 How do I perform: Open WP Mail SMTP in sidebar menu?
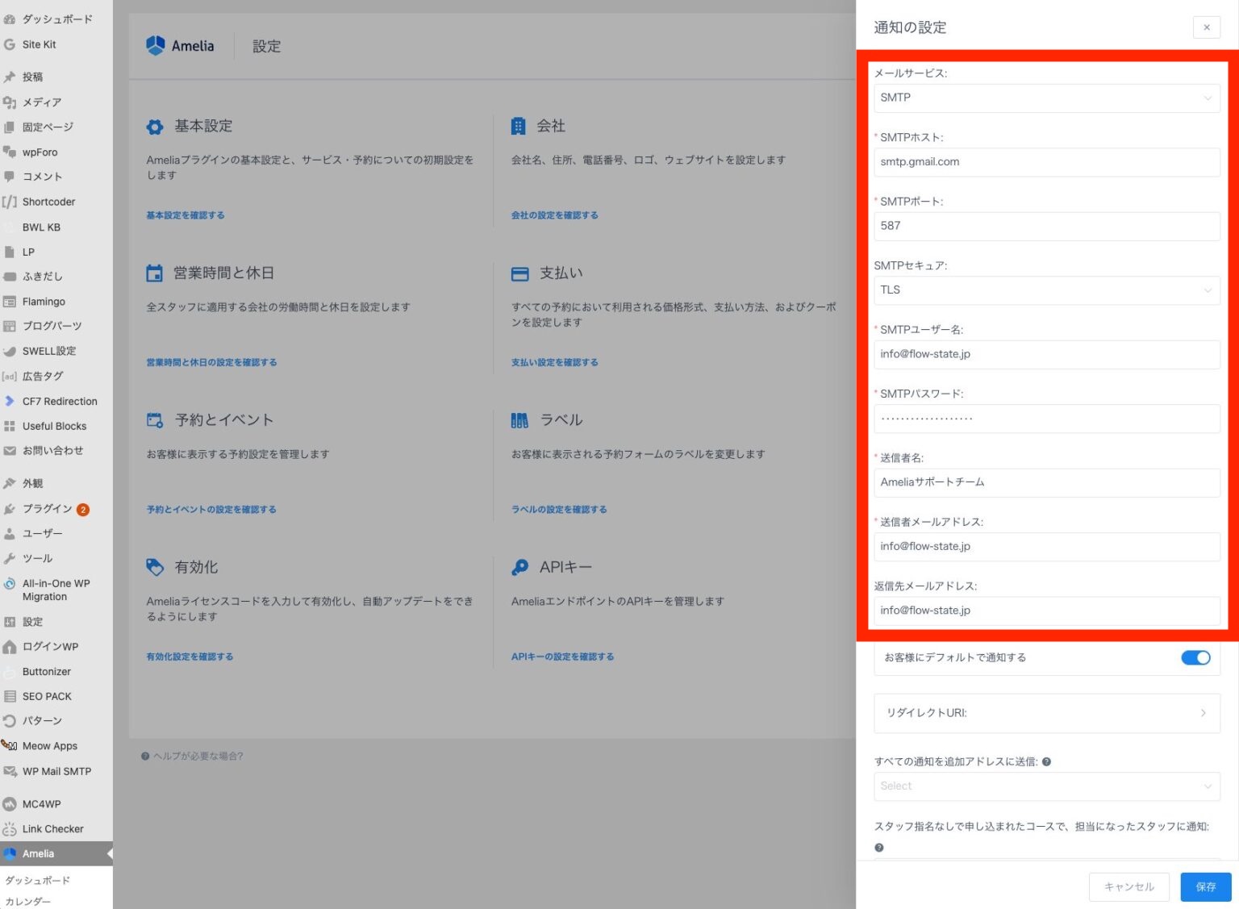tap(56, 771)
